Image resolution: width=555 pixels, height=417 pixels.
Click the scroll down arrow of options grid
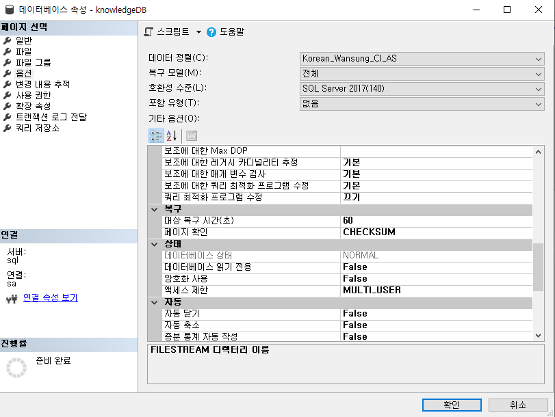tap(538, 335)
